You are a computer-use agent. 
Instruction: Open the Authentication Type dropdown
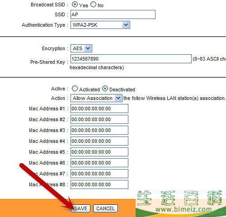(x=100, y=25)
